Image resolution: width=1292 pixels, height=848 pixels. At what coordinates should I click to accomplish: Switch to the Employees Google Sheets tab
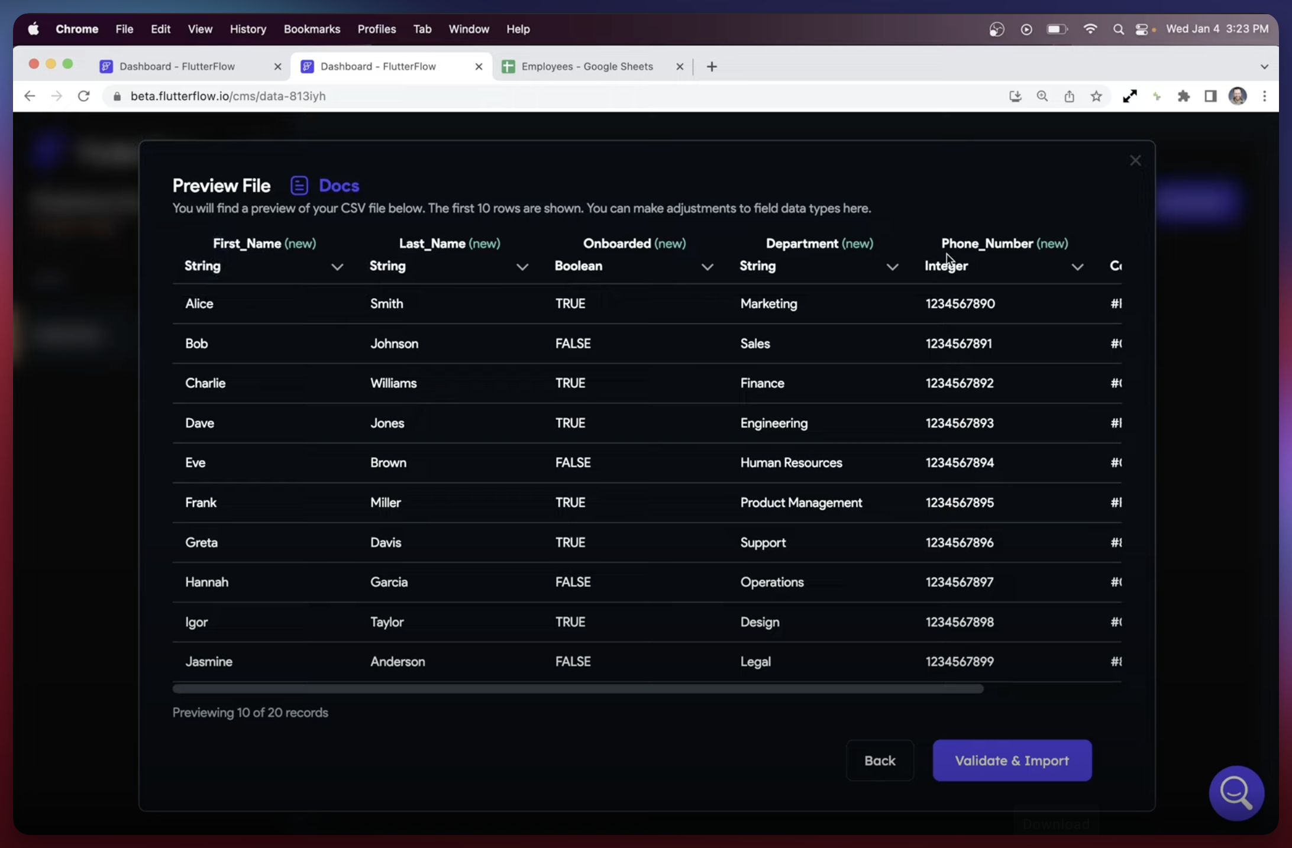[x=587, y=66]
